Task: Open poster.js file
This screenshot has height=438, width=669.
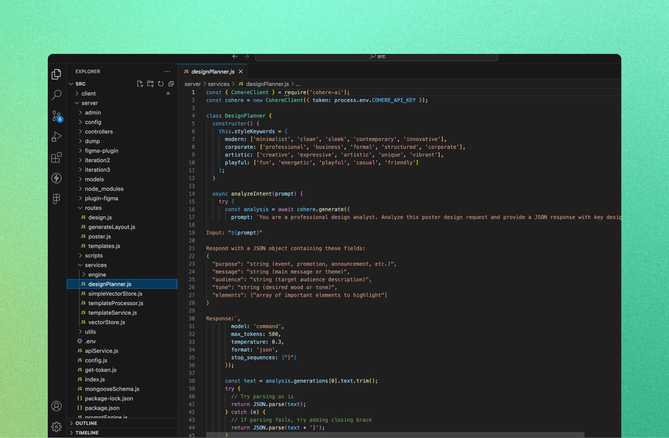Action: point(122,236)
